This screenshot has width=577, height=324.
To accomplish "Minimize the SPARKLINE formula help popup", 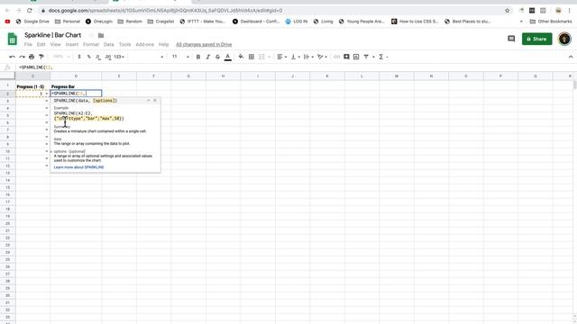I will point(148,100).
